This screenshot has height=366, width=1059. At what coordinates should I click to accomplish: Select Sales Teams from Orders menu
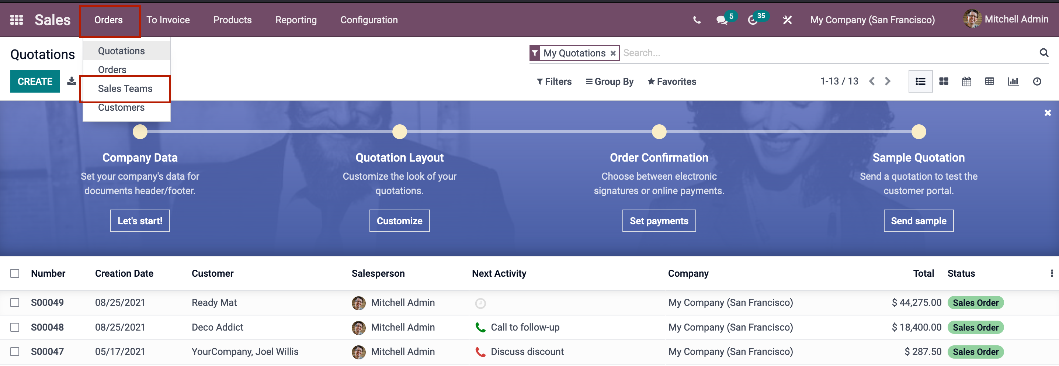[125, 89]
